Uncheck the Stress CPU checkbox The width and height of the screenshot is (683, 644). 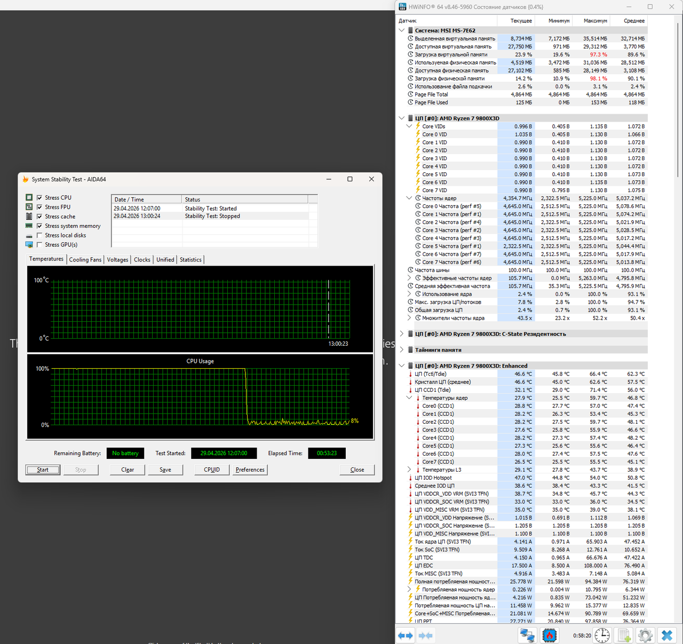39,197
